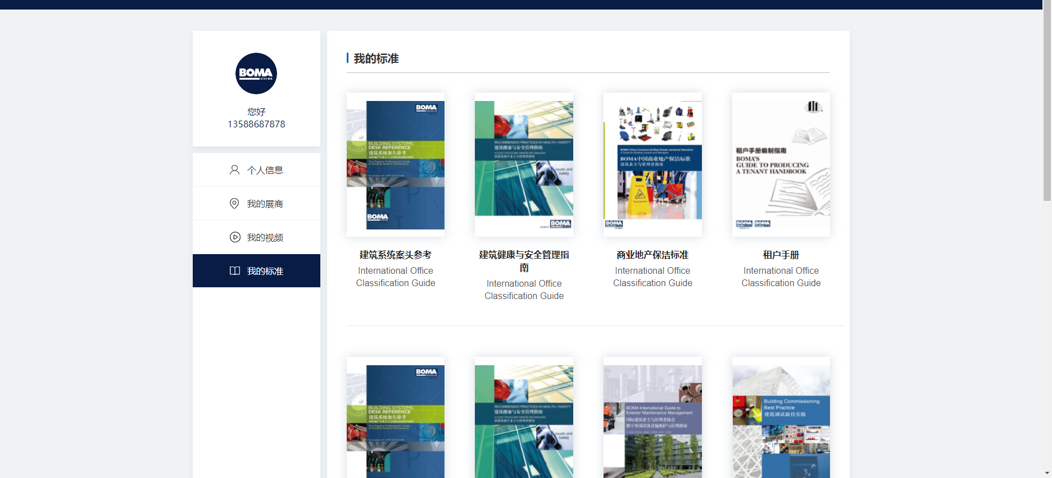Click the 商业地产保洁标准 title link
Image resolution: width=1052 pixels, height=478 pixels.
click(x=652, y=255)
